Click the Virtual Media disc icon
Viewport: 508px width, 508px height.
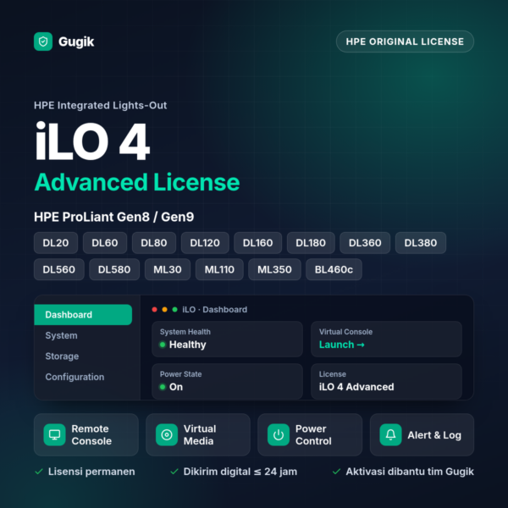167,435
